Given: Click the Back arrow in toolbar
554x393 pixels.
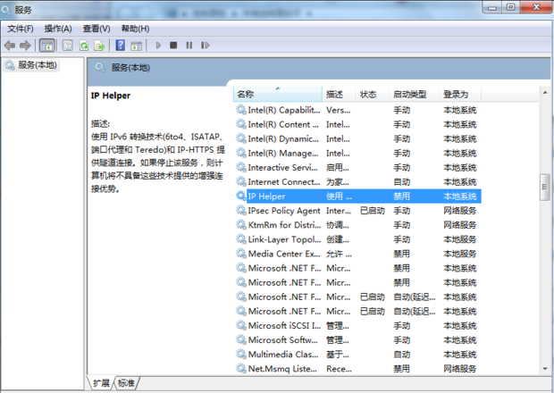Looking at the screenshot, I should (10, 45).
